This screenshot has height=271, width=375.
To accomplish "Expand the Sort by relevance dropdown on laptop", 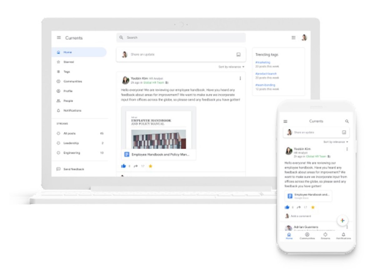I will point(232,67).
